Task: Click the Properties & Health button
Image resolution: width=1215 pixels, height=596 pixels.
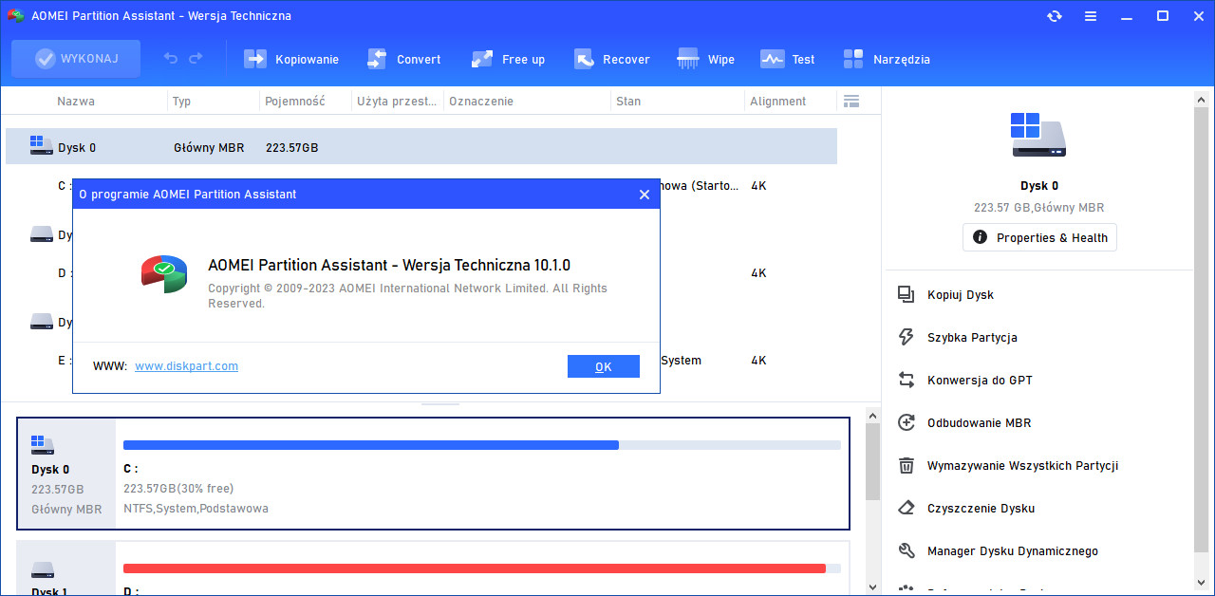Action: click(1039, 237)
